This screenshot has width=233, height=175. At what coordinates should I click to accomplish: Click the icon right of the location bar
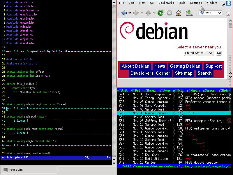point(228,13)
